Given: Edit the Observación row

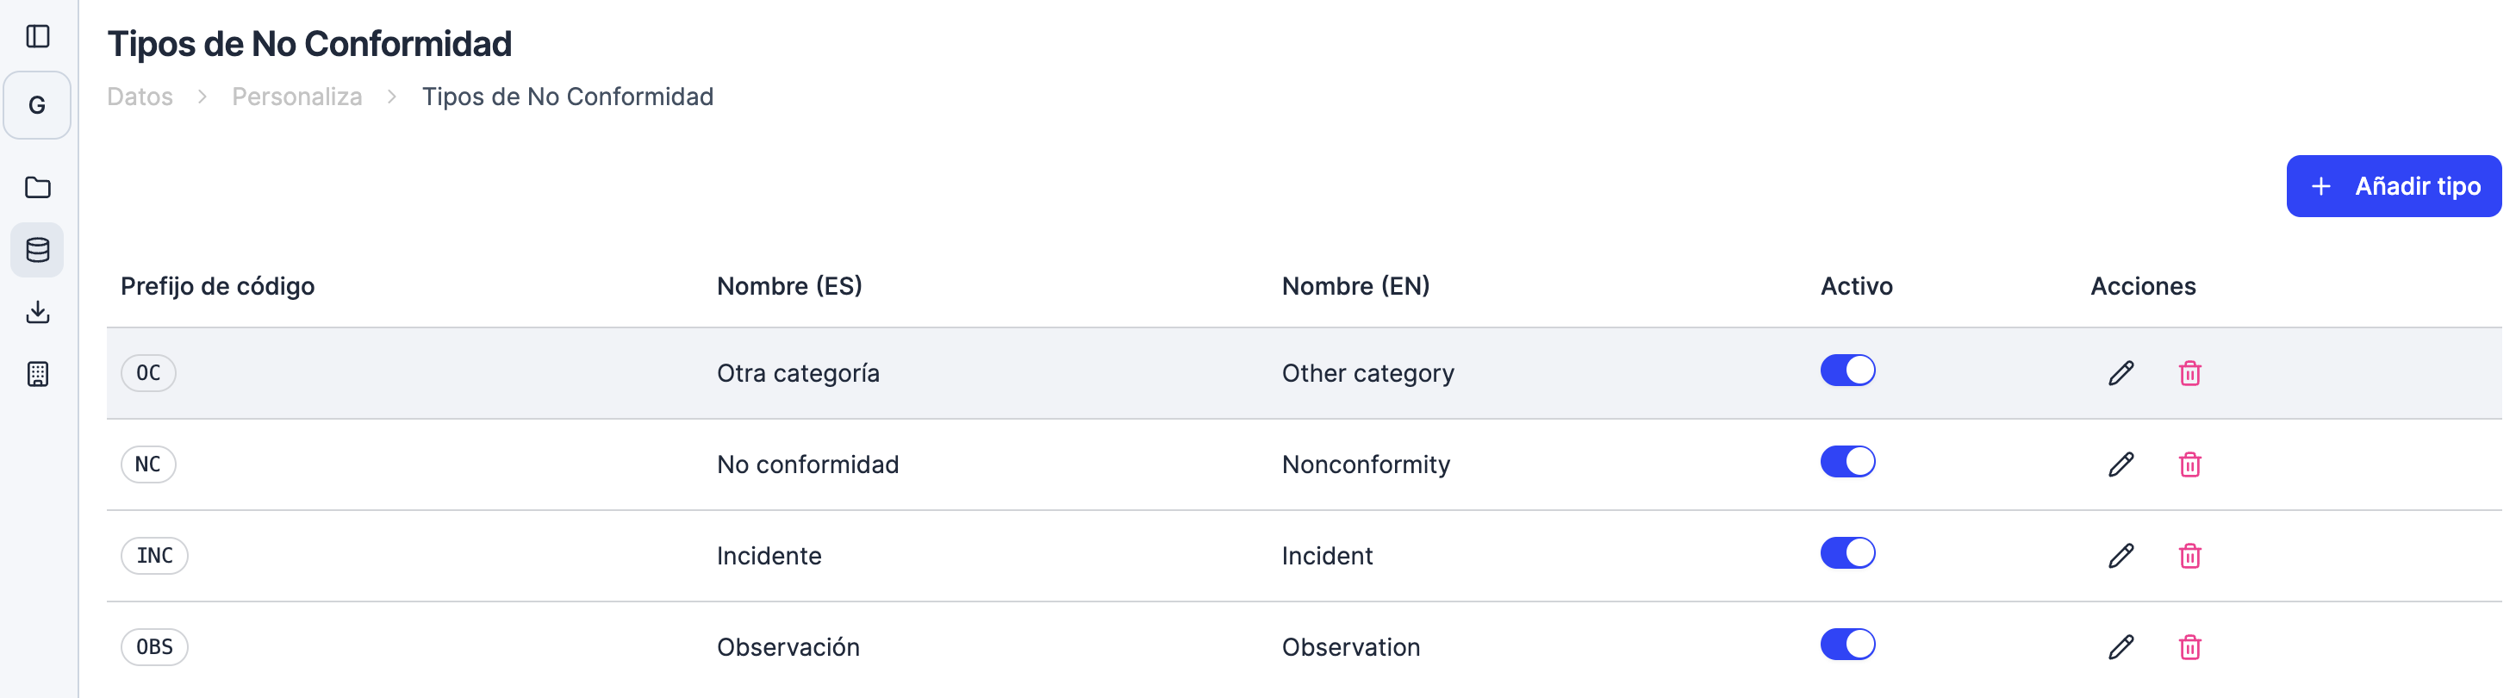Looking at the screenshot, I should coord(2121,647).
